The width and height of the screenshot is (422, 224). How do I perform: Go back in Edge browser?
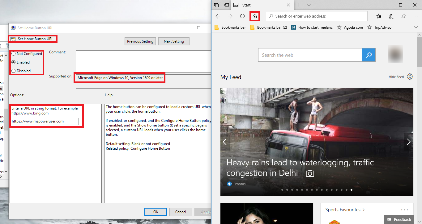tap(218, 16)
